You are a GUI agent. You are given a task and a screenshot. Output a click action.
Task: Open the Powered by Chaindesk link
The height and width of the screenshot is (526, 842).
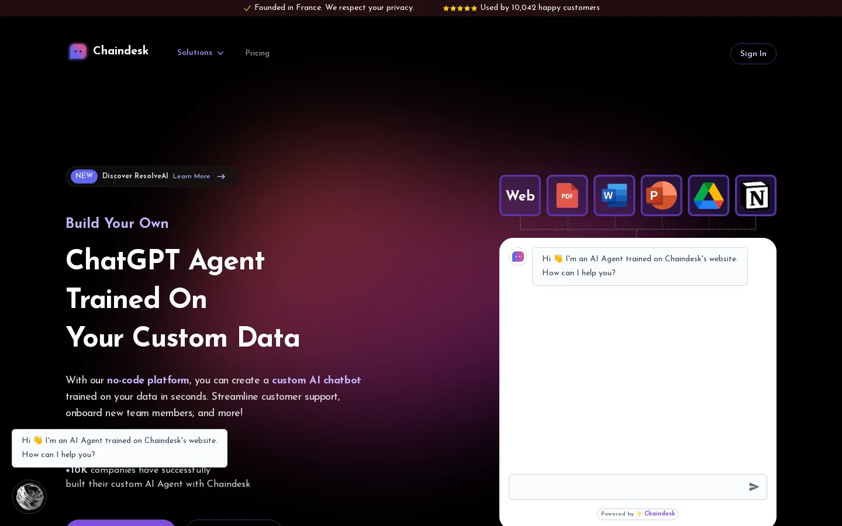click(x=638, y=514)
